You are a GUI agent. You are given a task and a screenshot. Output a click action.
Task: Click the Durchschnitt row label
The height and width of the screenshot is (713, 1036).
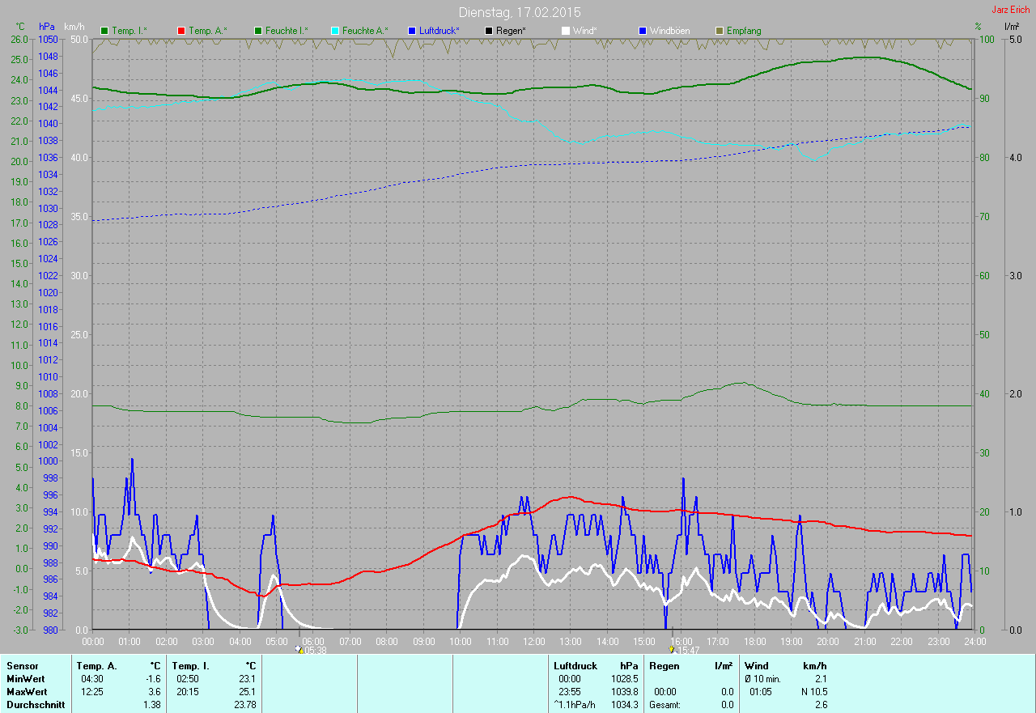pos(32,705)
